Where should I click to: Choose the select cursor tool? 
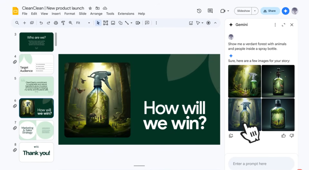click(98, 23)
